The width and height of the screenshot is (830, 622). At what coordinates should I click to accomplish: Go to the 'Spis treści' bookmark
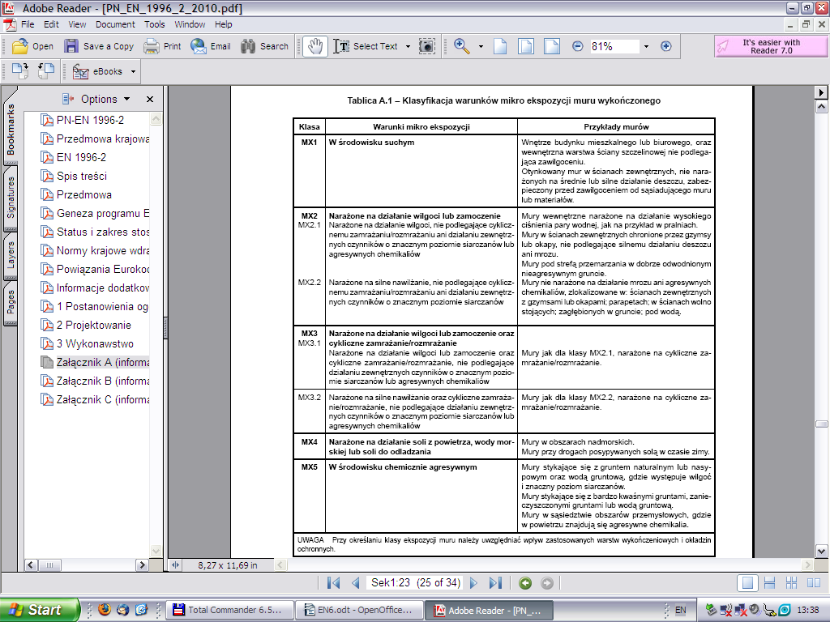pos(82,176)
